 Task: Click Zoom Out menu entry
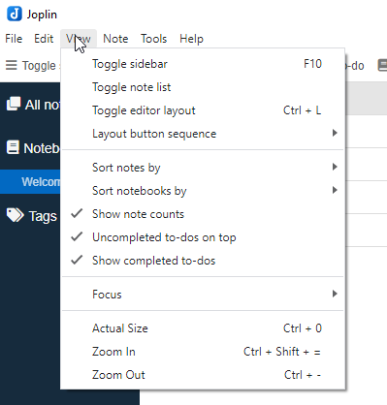point(203,375)
